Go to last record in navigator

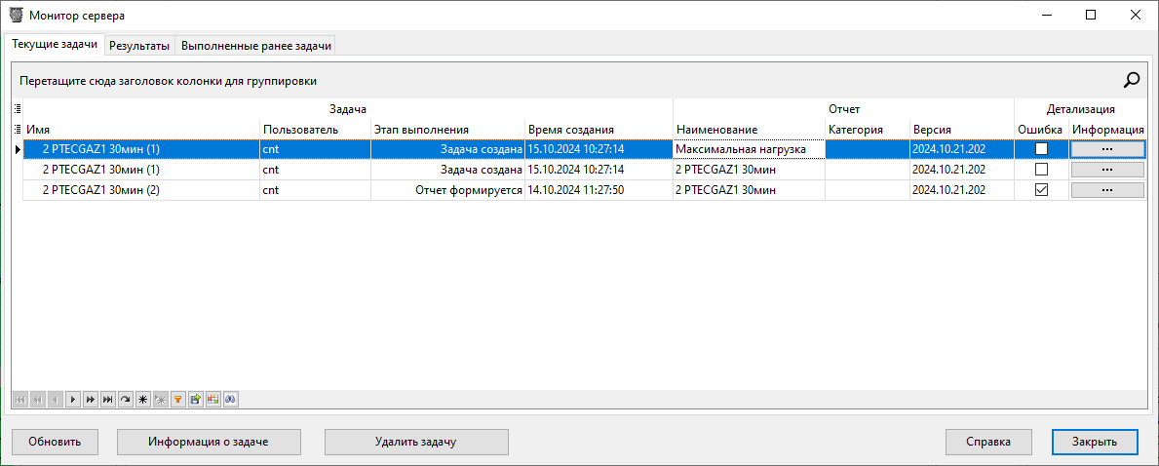tap(108, 400)
